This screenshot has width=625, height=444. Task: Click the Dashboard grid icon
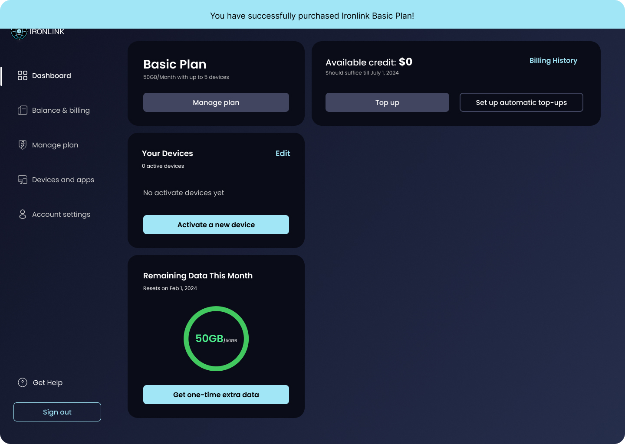coord(23,75)
